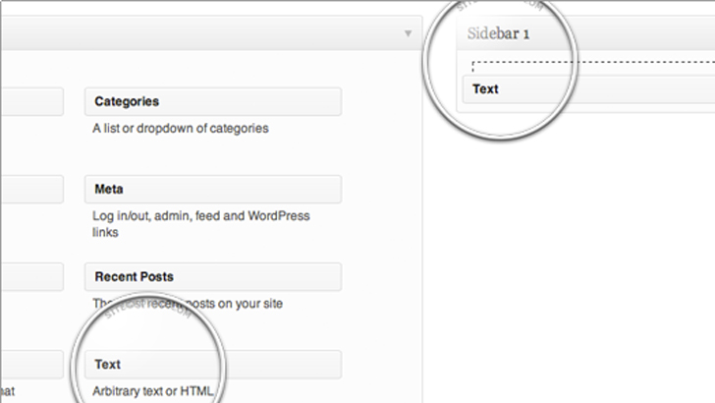This screenshot has height=403, width=715.
Task: Click the dashed drop placeholder in Sidebar 1
Action: pyautogui.click(x=589, y=66)
